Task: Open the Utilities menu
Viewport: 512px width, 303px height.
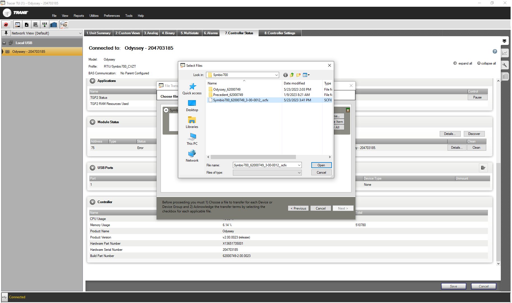Action: pos(94,16)
